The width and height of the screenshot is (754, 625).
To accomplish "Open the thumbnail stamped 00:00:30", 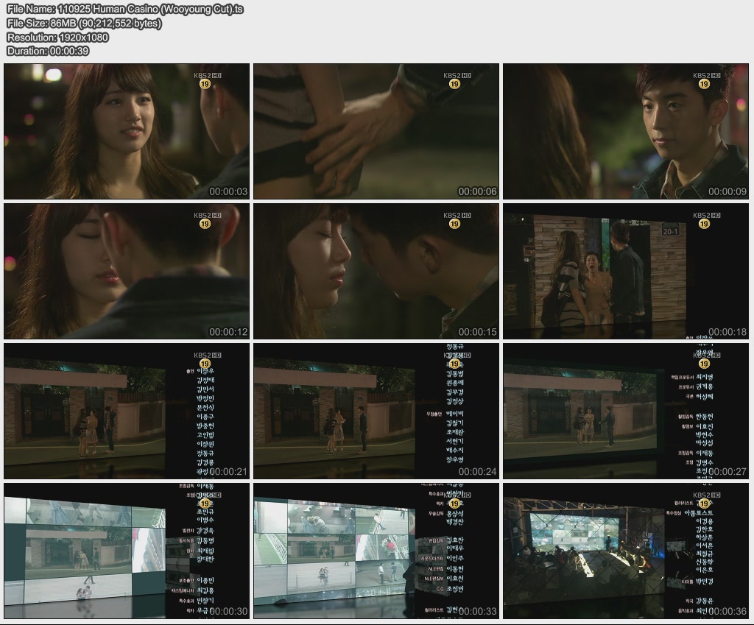I will click(x=127, y=551).
